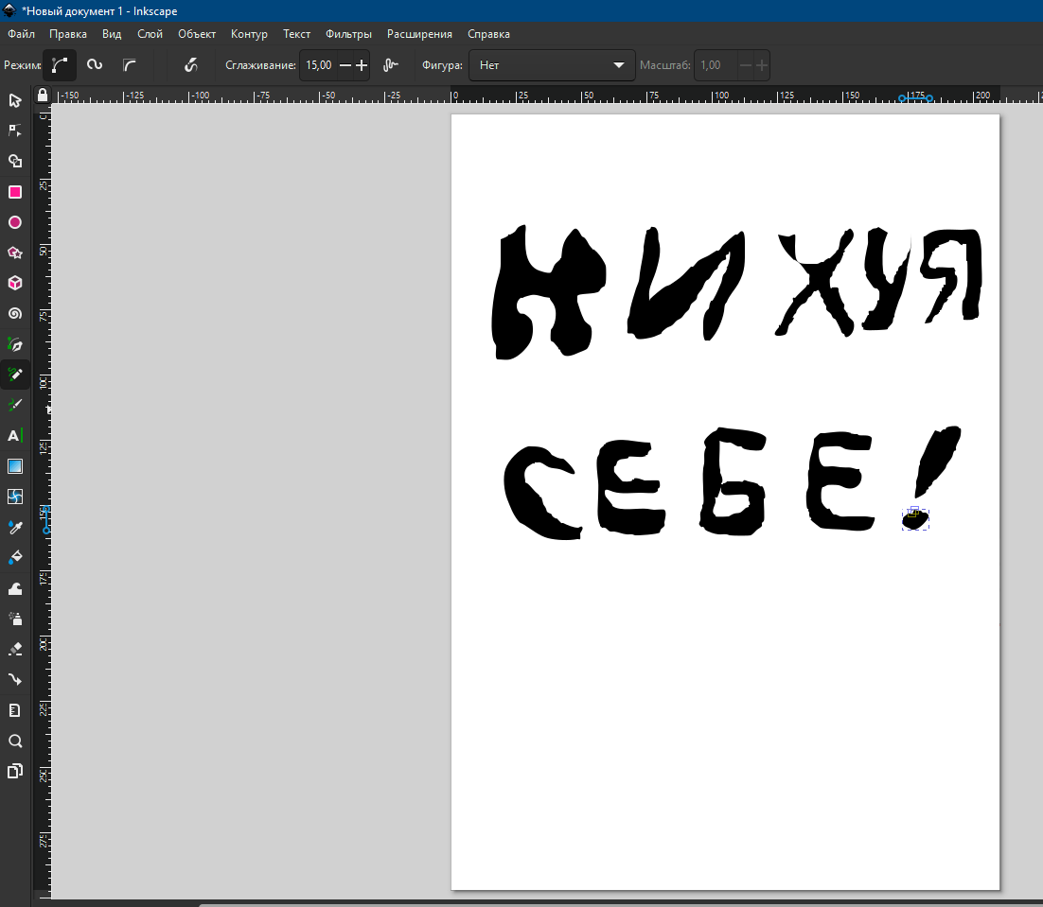The width and height of the screenshot is (1043, 907).
Task: Open the Контур menu
Action: 249,34
